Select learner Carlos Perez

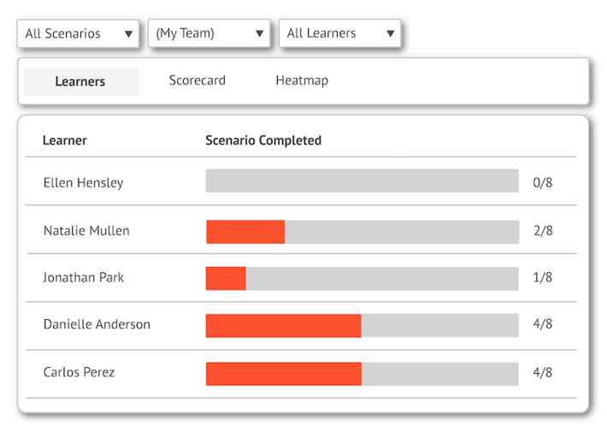tap(79, 372)
